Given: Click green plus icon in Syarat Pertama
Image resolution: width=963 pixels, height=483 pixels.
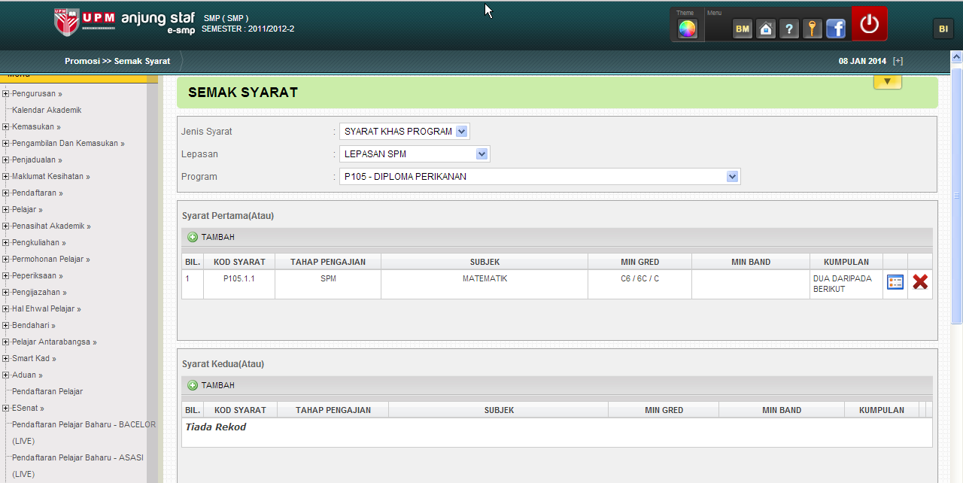Looking at the screenshot, I should point(193,237).
